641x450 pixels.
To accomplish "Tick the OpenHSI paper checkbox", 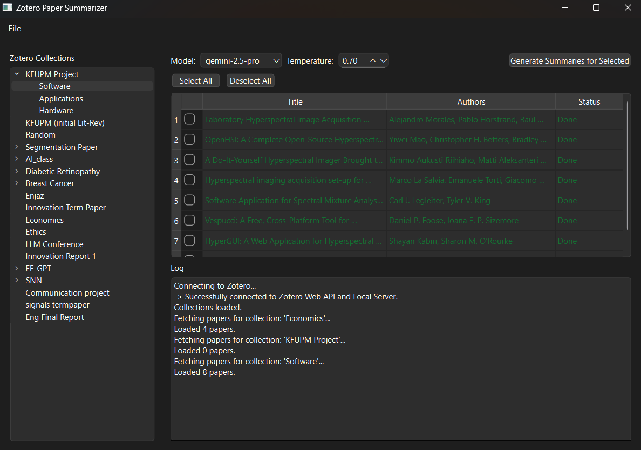I will pyautogui.click(x=189, y=139).
